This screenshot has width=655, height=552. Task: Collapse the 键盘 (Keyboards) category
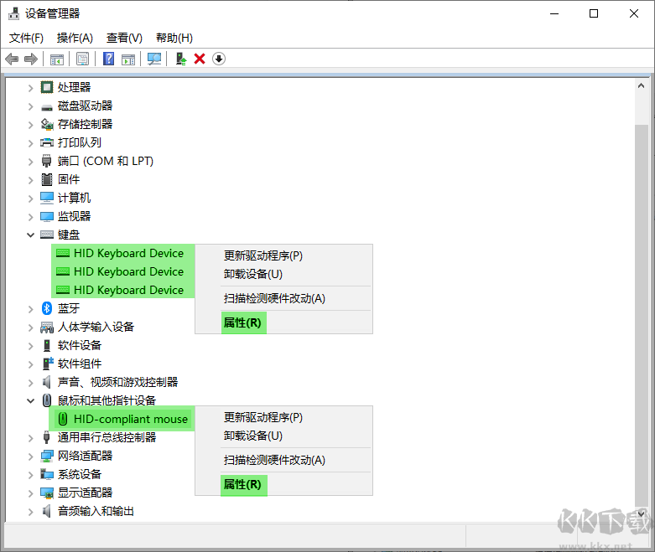tap(31, 235)
